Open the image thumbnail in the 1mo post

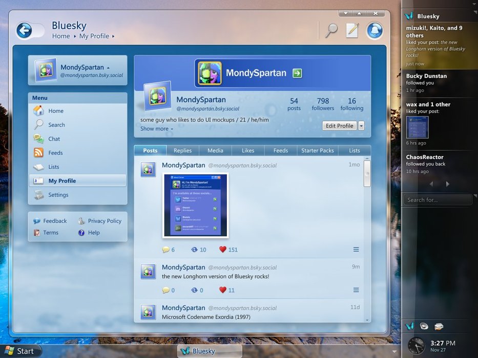point(195,206)
